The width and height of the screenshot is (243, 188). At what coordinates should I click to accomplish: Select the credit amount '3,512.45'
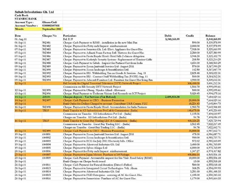195,124
